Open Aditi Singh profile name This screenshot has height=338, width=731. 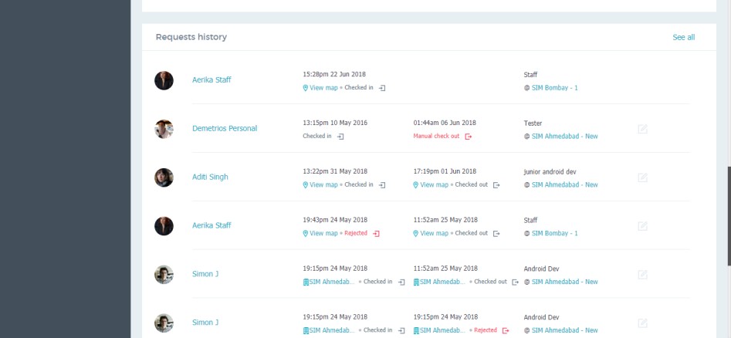[210, 177]
